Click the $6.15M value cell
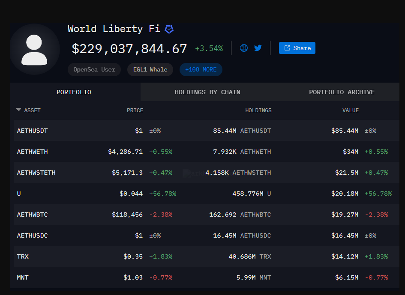 point(347,278)
